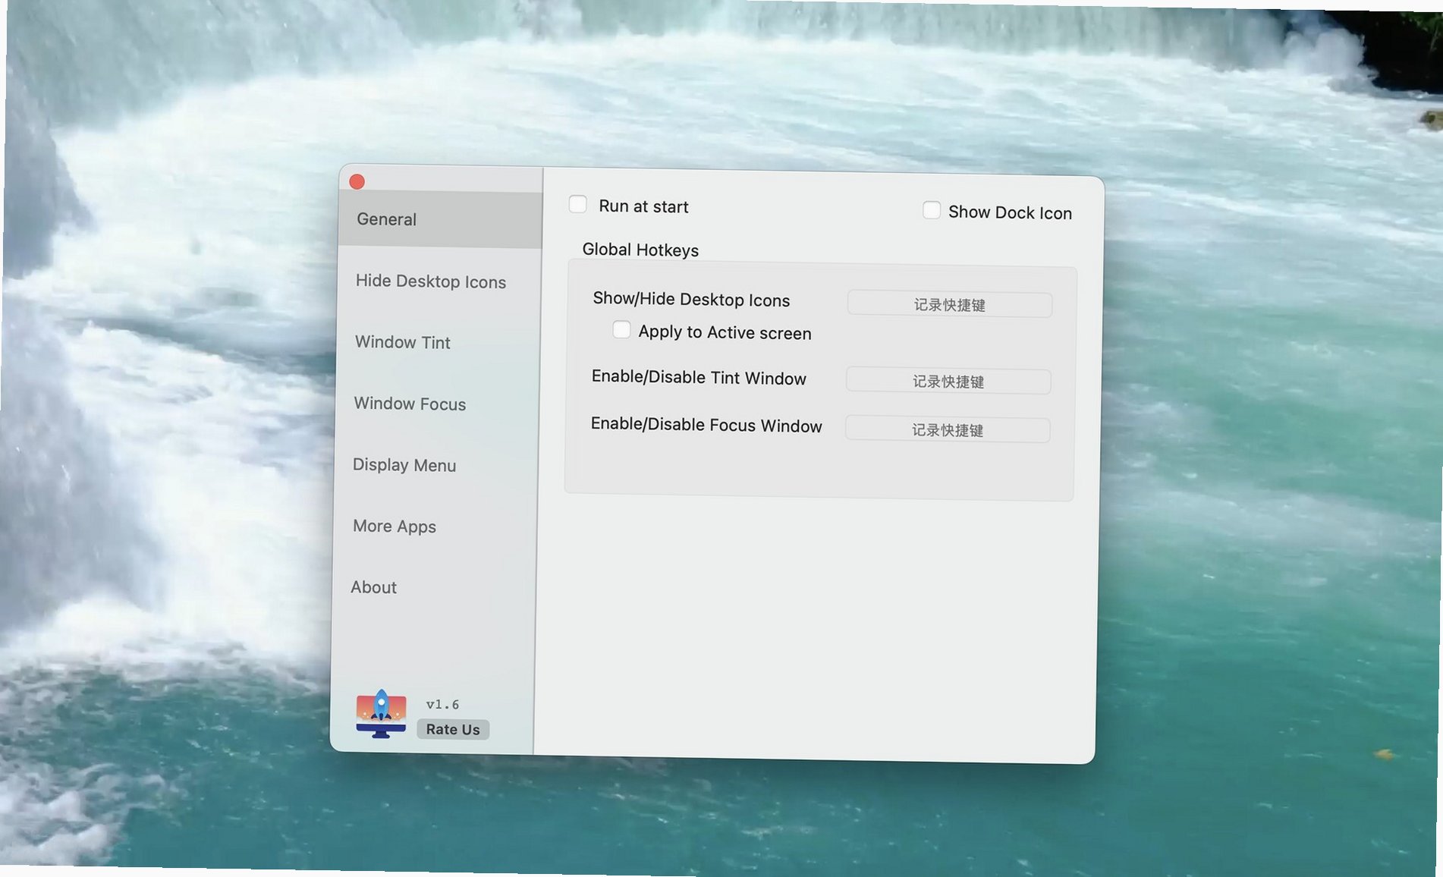Record hotkey for Enable/Disable Tint Window

pos(948,382)
